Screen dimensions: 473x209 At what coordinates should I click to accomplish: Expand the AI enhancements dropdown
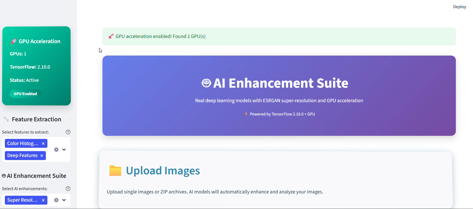(64, 200)
